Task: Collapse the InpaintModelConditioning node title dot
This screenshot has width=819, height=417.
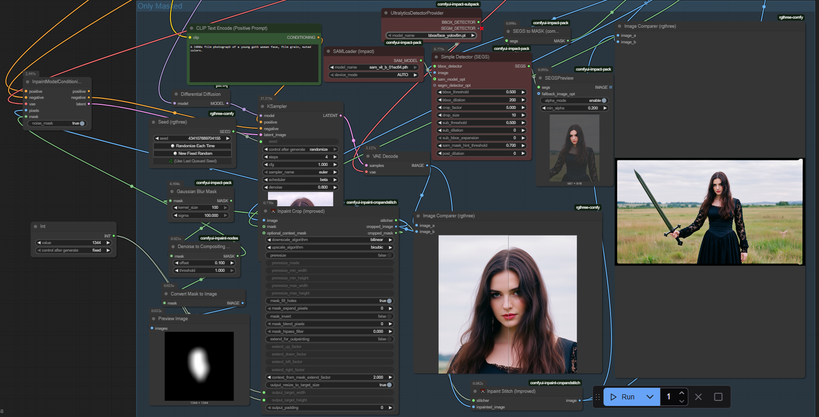Action: 27,82
